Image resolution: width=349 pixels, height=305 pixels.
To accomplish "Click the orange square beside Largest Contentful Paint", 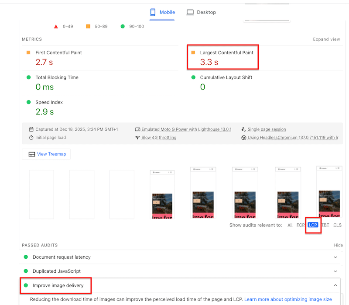I will coord(193,52).
